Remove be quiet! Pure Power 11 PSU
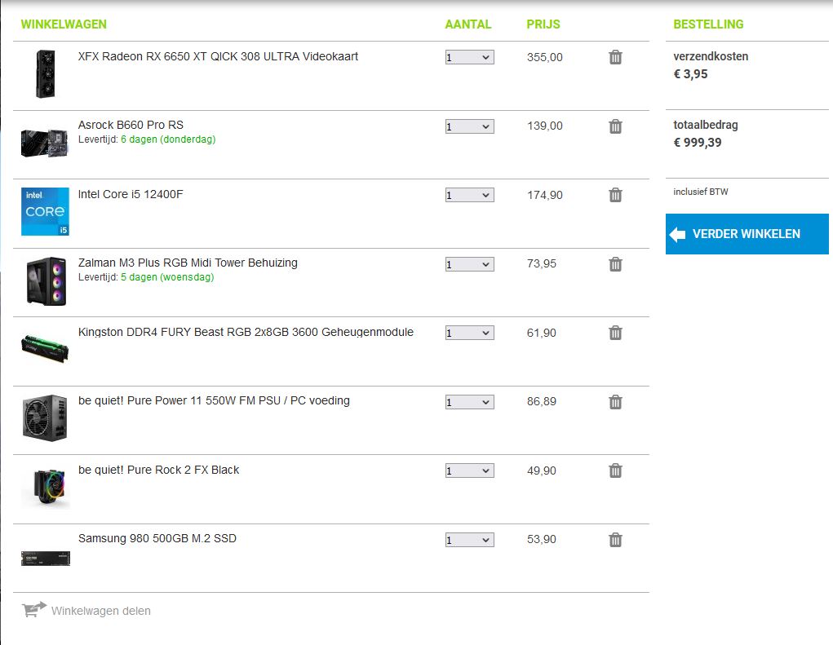Screen dimensions: 833x645 [x=615, y=402]
